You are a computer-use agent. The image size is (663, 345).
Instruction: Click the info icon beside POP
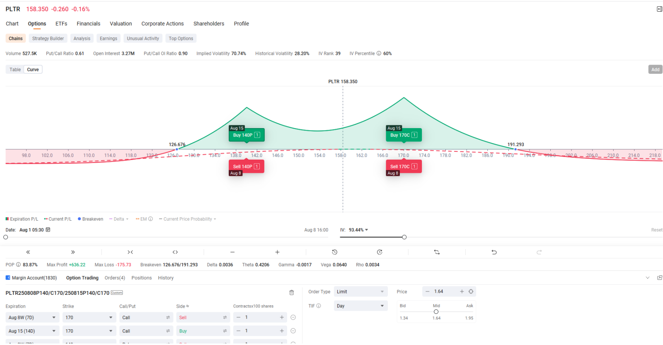18,265
